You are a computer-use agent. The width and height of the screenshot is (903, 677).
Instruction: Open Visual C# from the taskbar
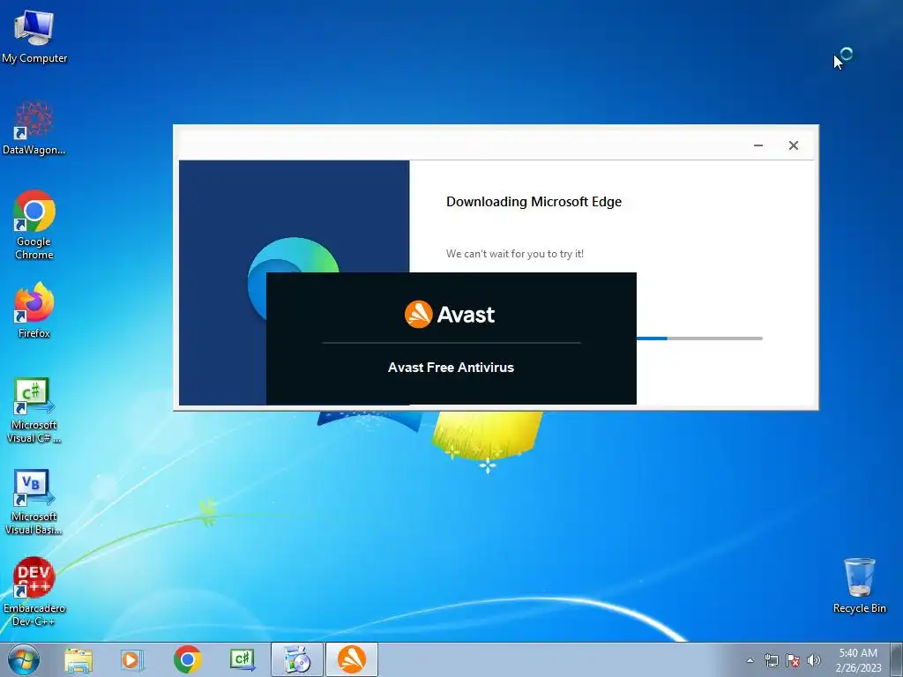point(242,659)
